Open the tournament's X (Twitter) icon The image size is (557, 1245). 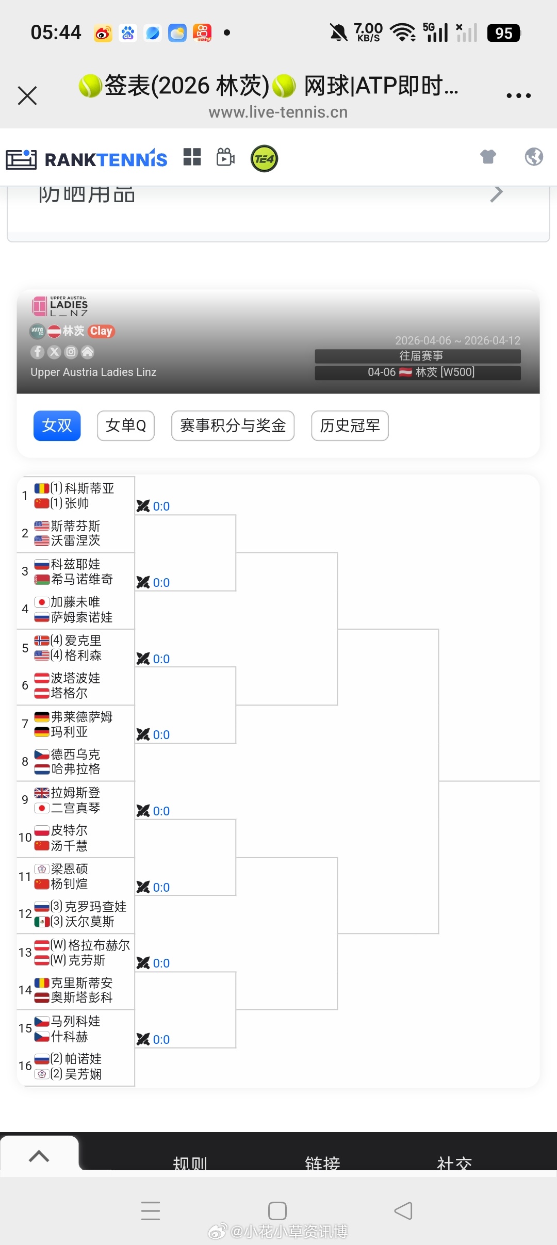(x=54, y=352)
